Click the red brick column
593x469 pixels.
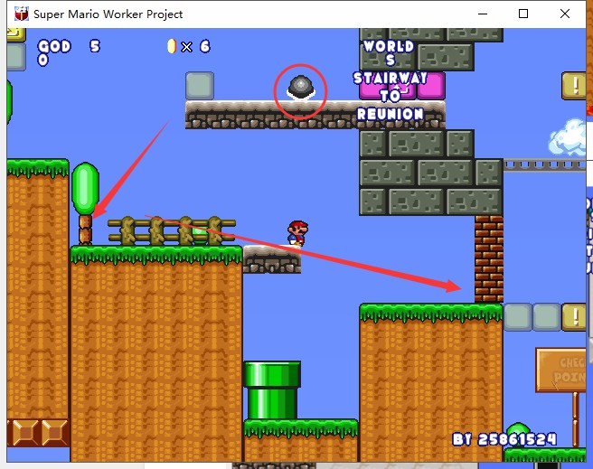(489, 258)
